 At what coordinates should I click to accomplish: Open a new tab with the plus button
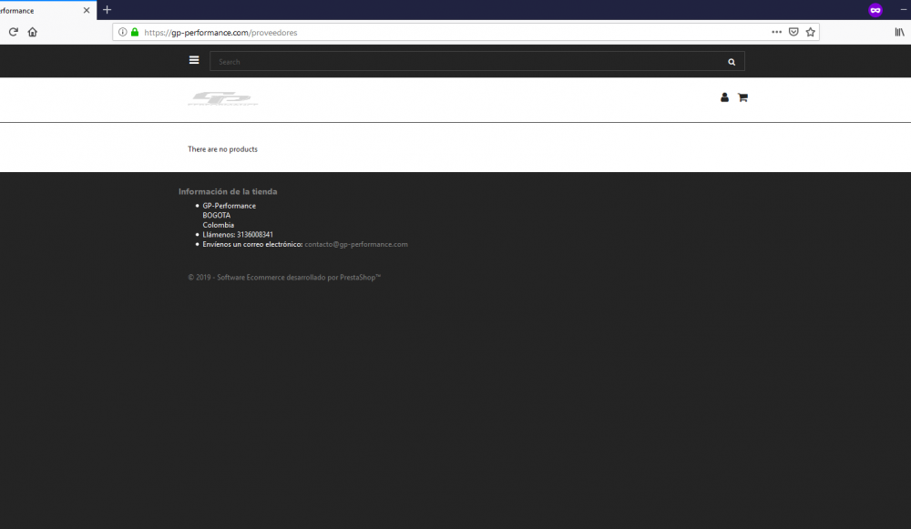tap(107, 10)
